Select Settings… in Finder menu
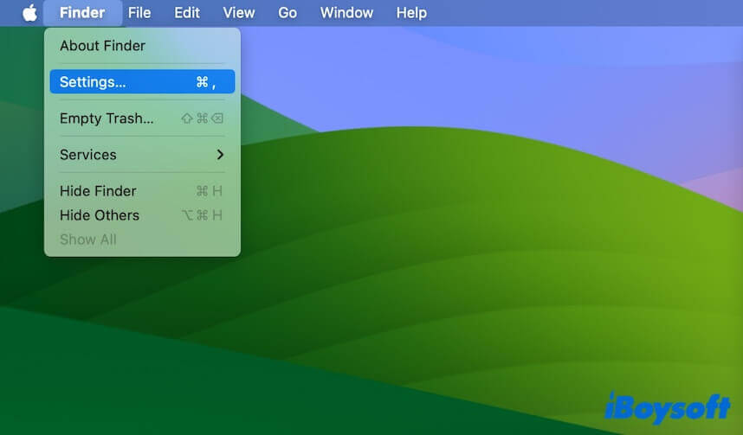 (142, 82)
